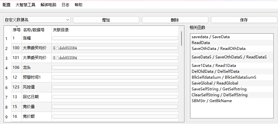Edit the directory field of 序号 101
Screen dimensions: 278x124
click(x=115, y=58)
